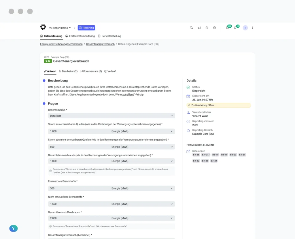Click the Nicht erneuerbare Brennstoffe value 1.500
295x239 pixels.
[x=79, y=204]
